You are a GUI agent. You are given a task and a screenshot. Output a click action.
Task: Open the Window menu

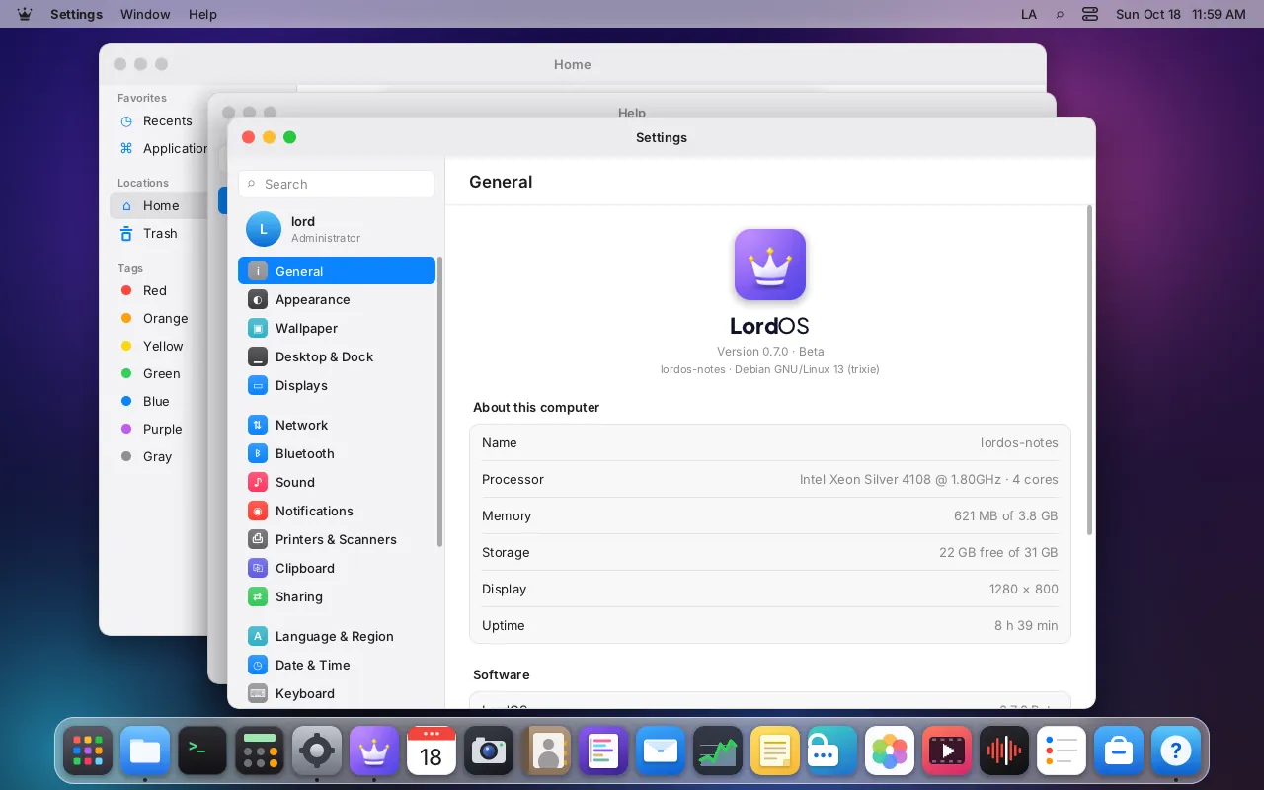pos(145,14)
